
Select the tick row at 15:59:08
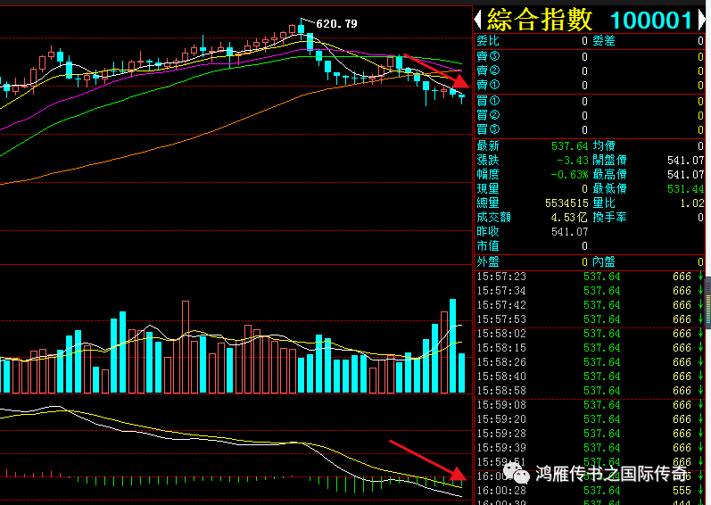click(x=590, y=405)
